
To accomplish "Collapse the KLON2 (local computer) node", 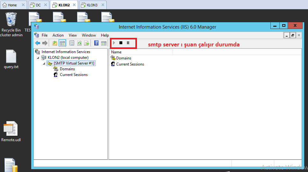I will pyautogui.click(x=38, y=58).
